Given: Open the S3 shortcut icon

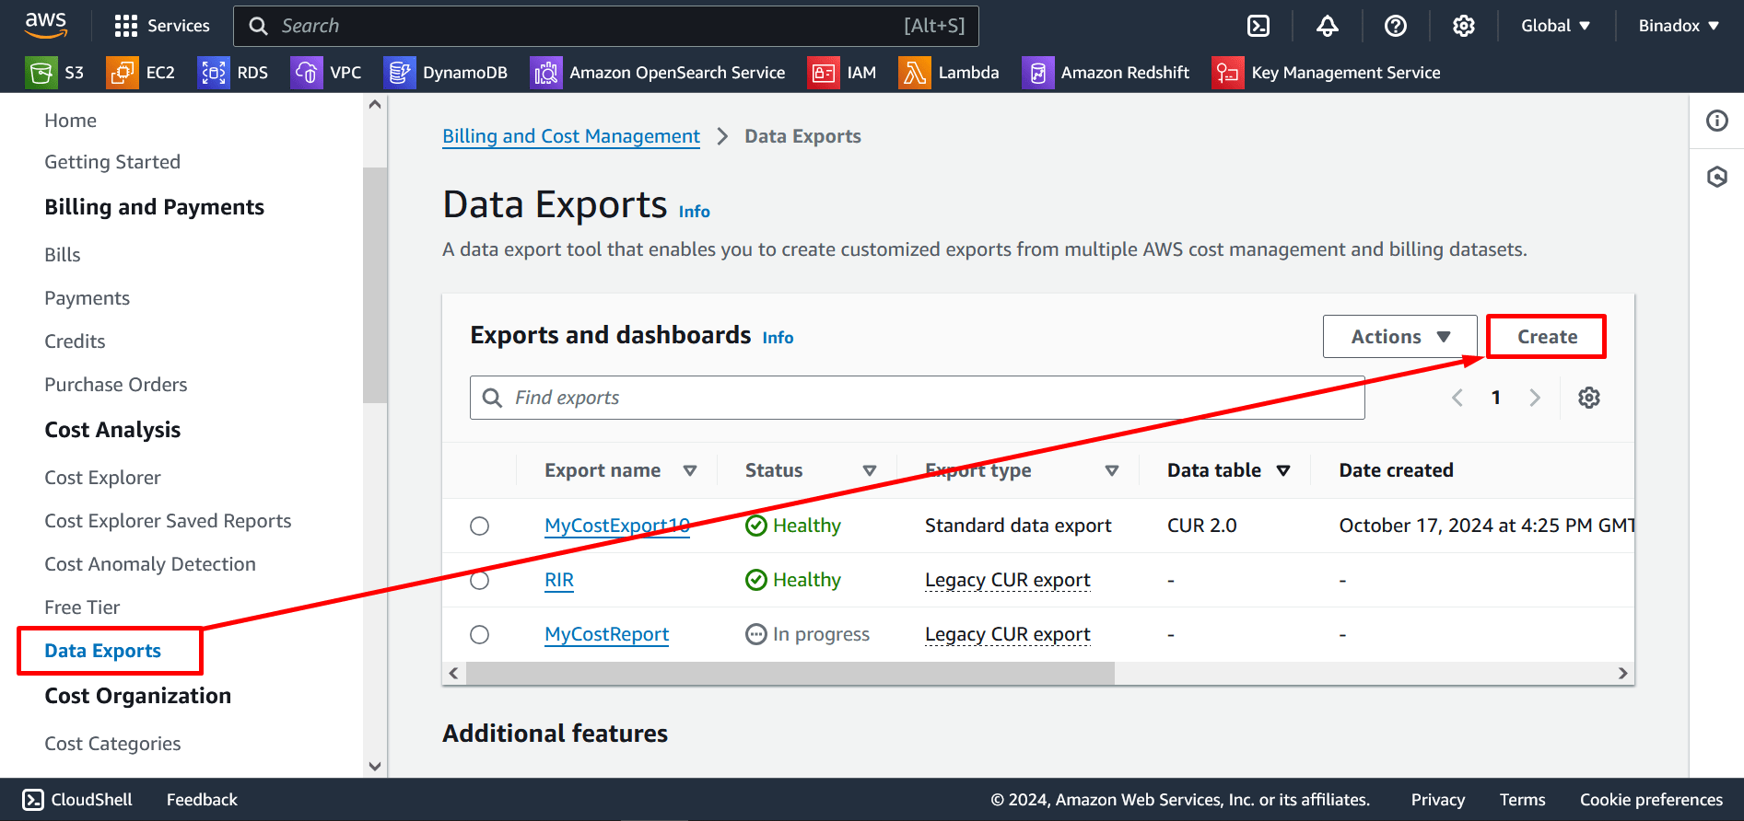Looking at the screenshot, I should tap(41, 73).
